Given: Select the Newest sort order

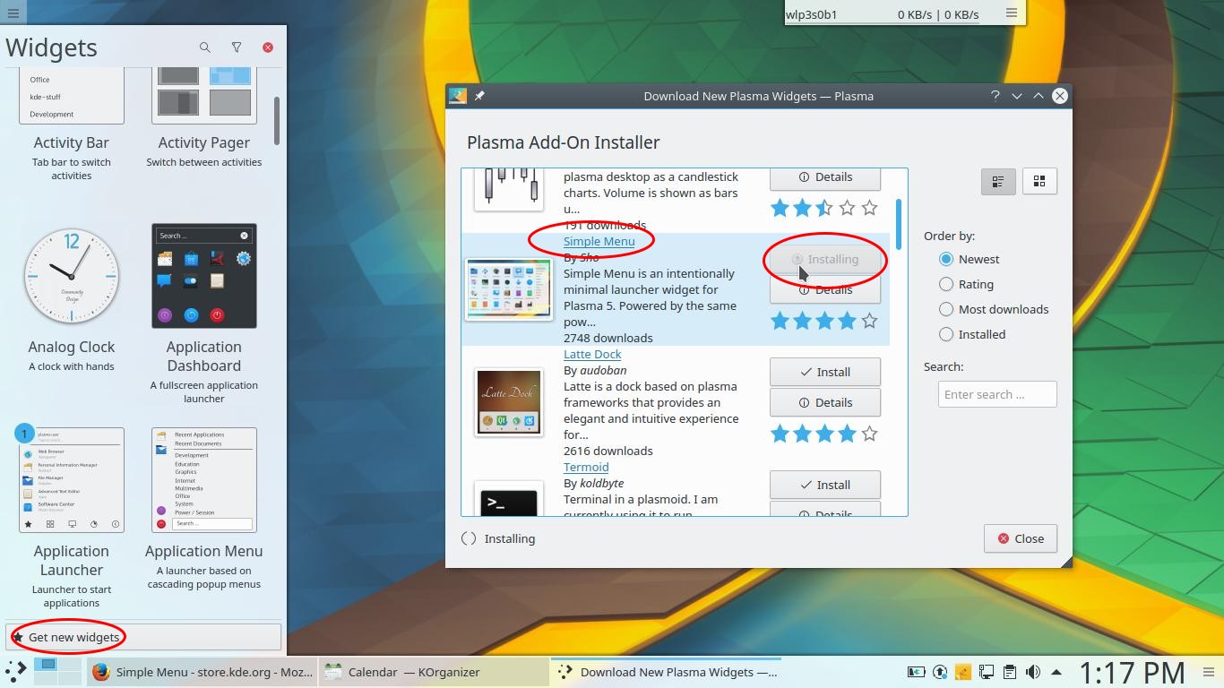Looking at the screenshot, I should tap(945, 259).
